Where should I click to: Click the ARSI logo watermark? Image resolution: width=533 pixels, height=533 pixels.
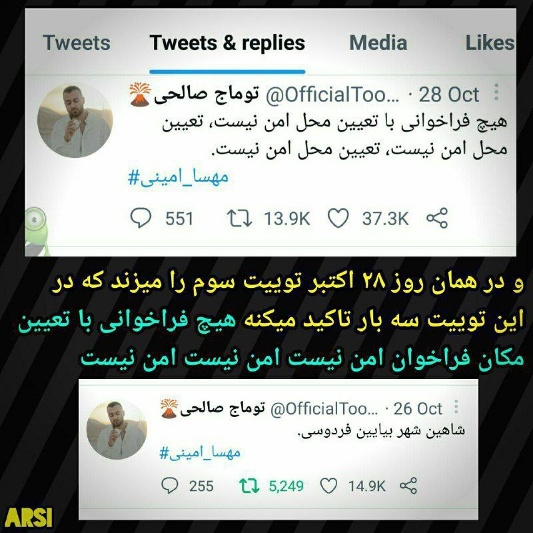(29, 518)
